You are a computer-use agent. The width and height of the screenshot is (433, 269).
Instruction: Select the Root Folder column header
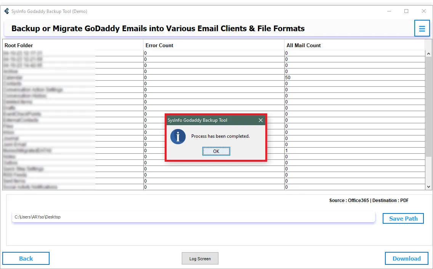point(73,45)
